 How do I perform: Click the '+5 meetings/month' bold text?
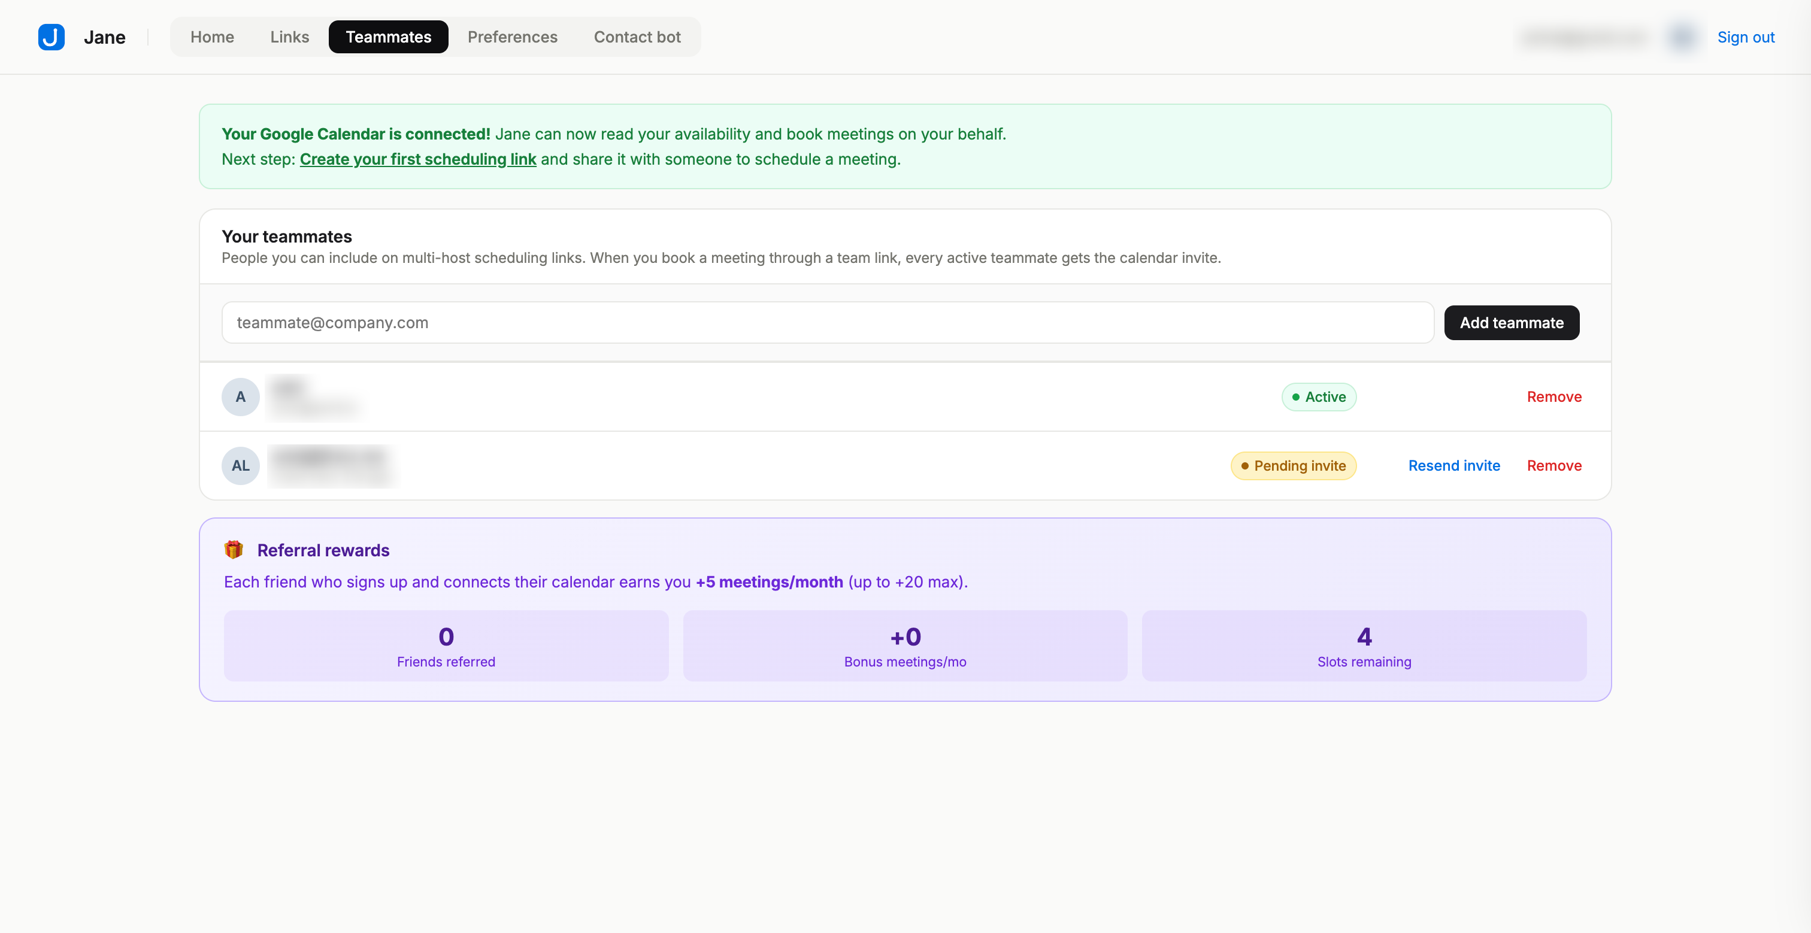[x=768, y=581]
